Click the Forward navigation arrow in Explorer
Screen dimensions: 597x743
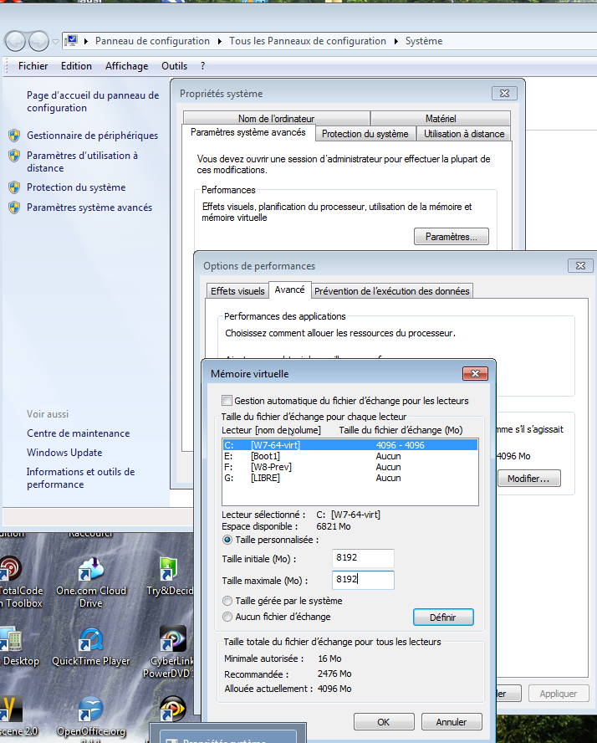(x=38, y=41)
